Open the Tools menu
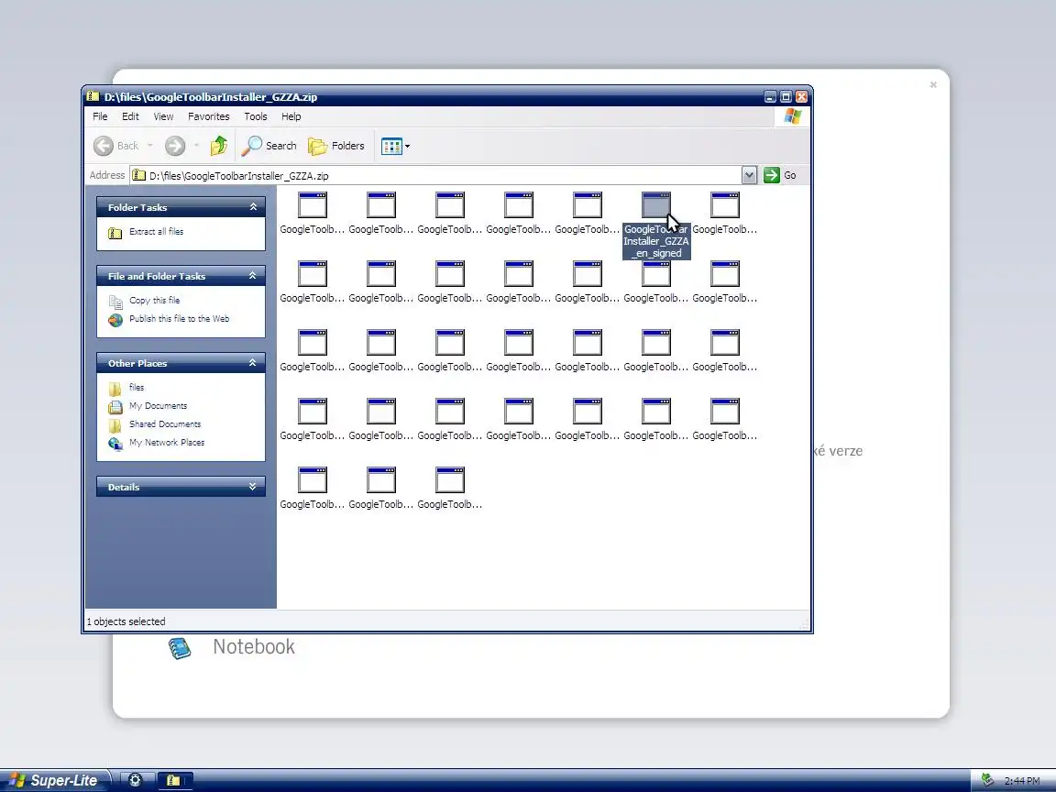Screen dimensions: 1056x792 (x=255, y=116)
